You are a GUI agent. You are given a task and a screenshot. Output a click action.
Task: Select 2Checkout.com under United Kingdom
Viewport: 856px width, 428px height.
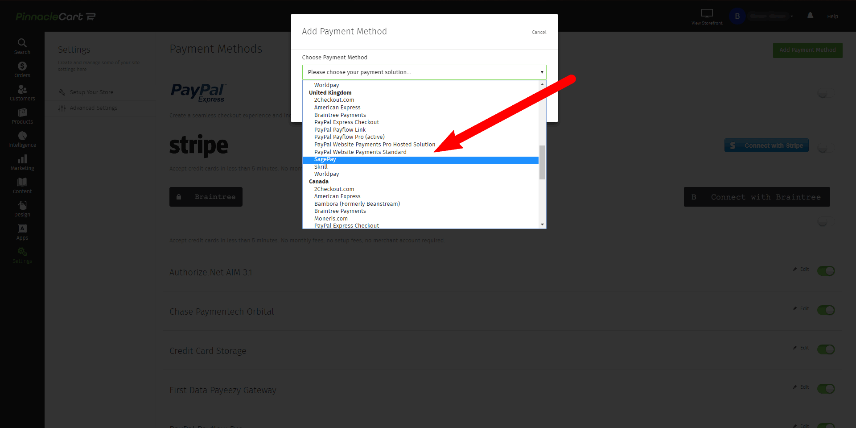(420, 100)
